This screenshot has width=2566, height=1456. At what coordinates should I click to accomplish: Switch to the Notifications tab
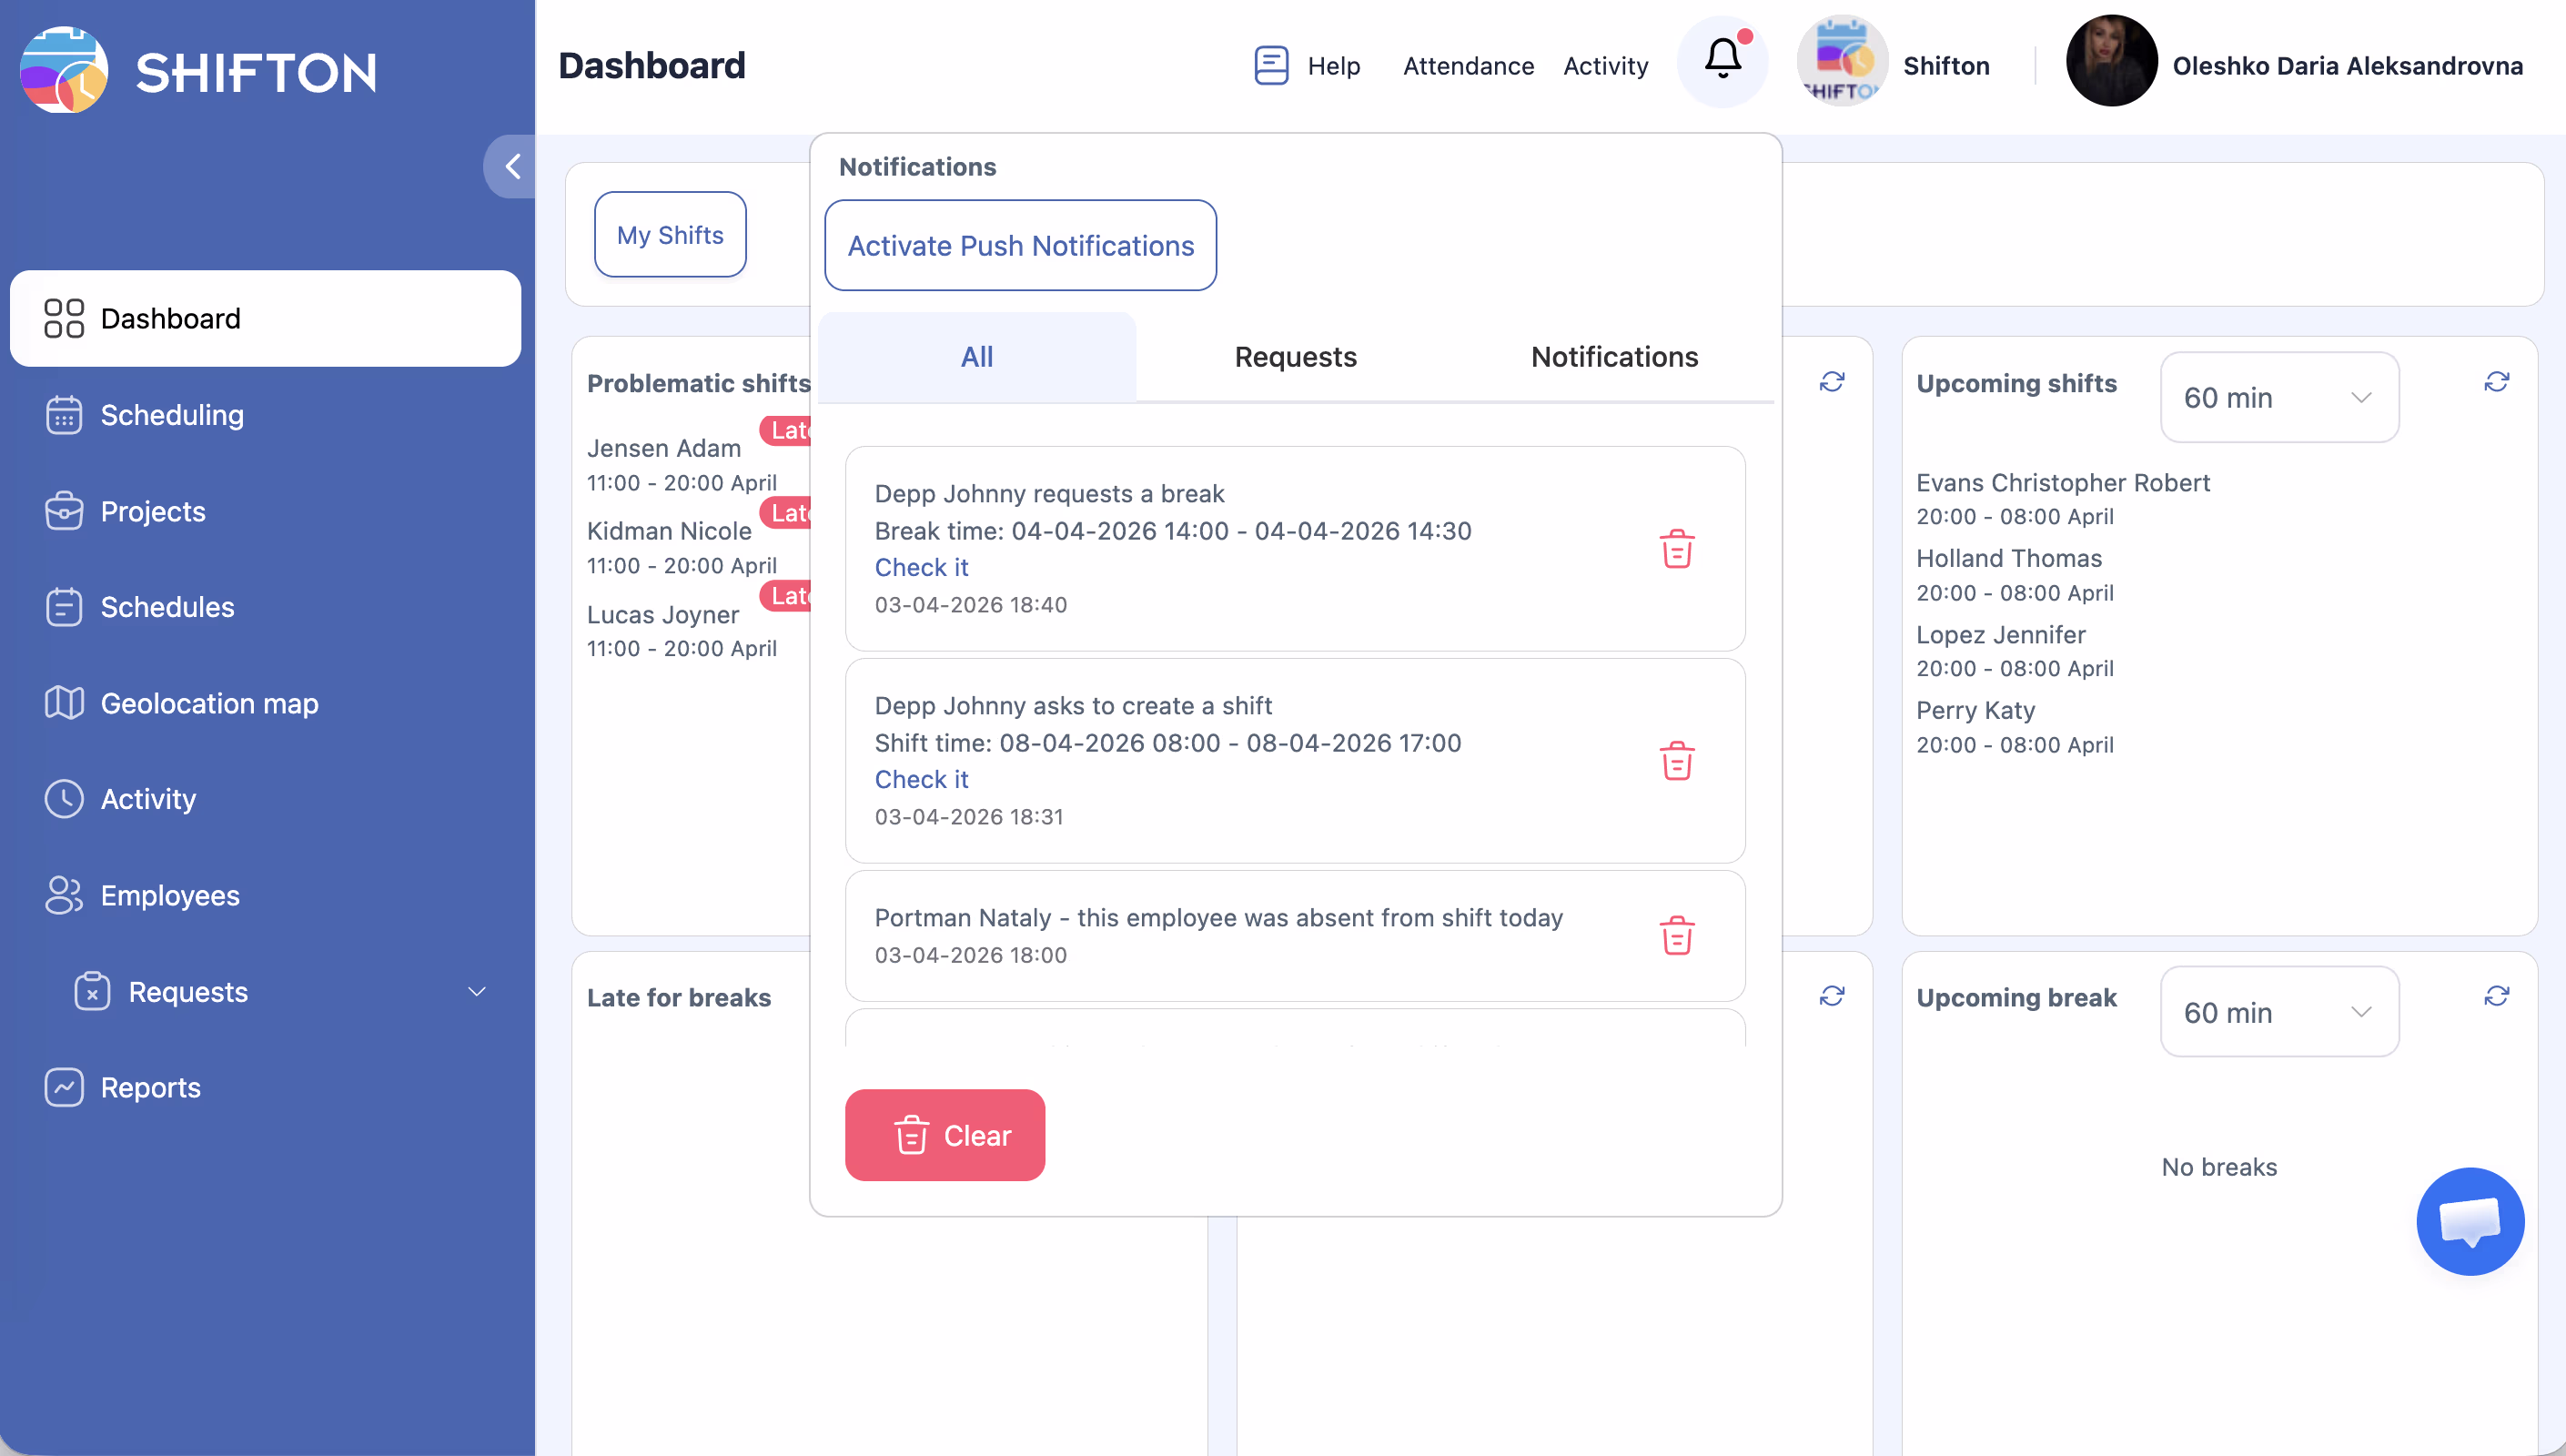(x=1613, y=357)
